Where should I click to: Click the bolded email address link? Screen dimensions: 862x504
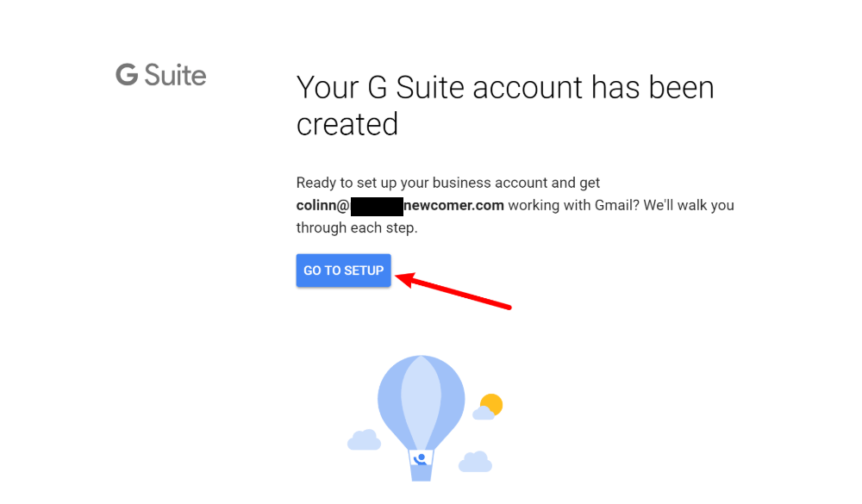click(399, 205)
